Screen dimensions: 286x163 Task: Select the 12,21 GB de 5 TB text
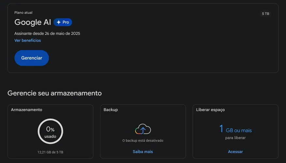click(50, 152)
